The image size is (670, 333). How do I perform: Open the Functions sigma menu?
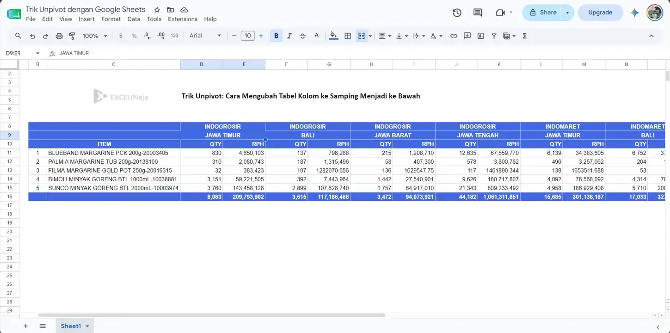pyautogui.click(x=524, y=36)
